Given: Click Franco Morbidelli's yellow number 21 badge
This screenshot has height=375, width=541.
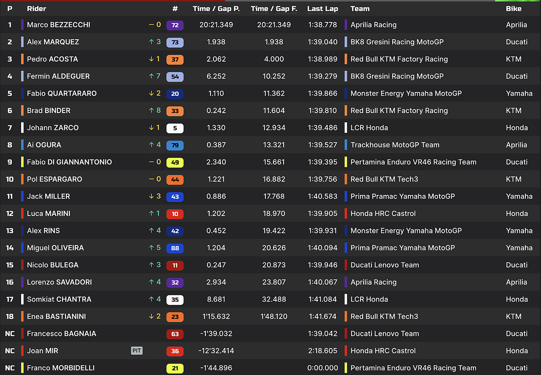Looking at the screenshot, I should [x=175, y=368].
